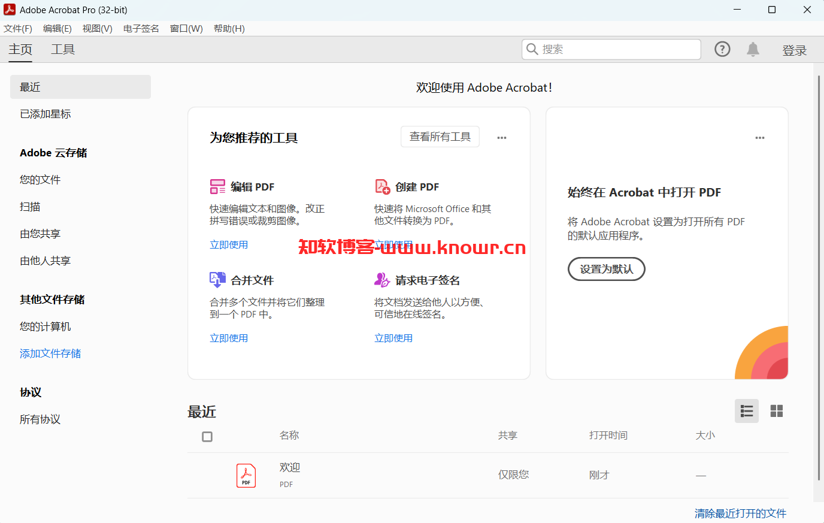Click 设置为默认 button
Viewport: 824px width, 523px height.
click(607, 269)
